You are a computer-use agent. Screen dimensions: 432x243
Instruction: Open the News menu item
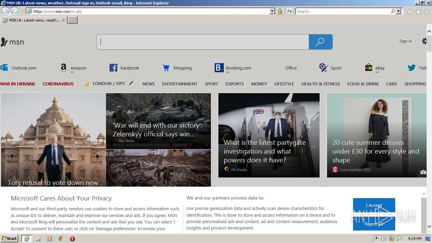click(x=148, y=84)
